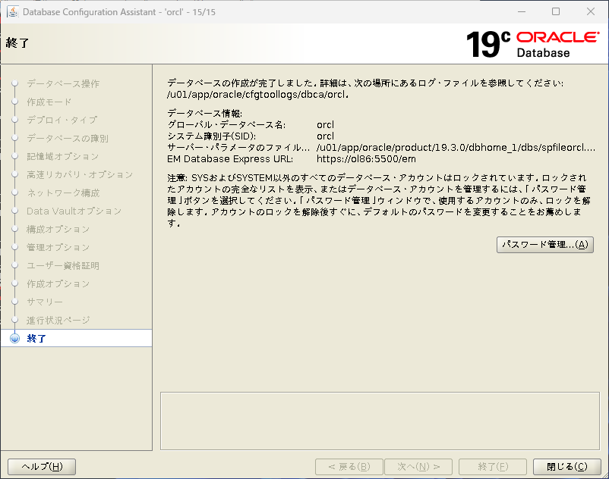Select the 進行状況ページ step
This screenshot has width=609, height=479.
coord(58,321)
